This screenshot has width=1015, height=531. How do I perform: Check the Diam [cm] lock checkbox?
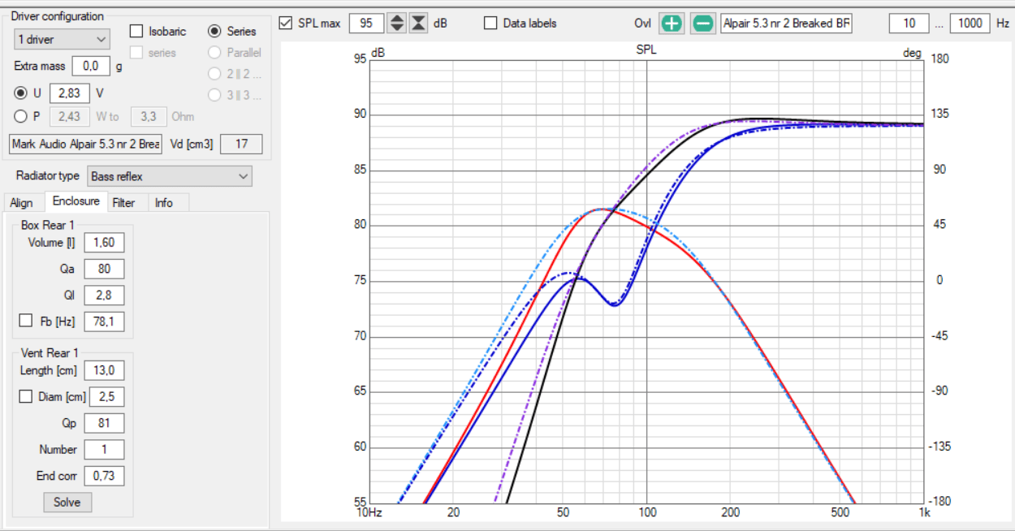pyautogui.click(x=26, y=397)
